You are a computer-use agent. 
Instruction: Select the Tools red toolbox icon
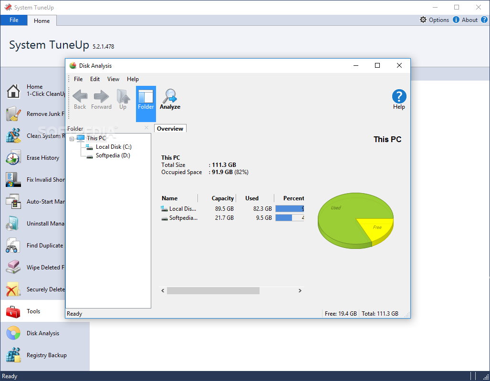[x=13, y=311]
